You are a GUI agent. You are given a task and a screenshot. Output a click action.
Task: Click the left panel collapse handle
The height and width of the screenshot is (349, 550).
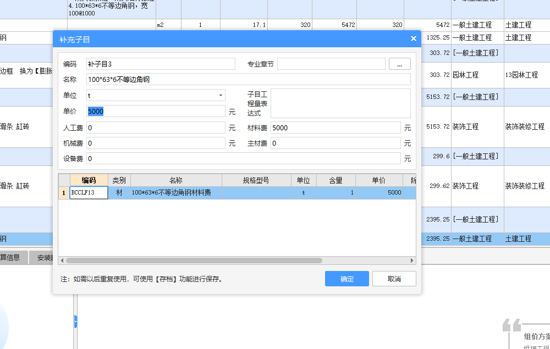click(75, 322)
